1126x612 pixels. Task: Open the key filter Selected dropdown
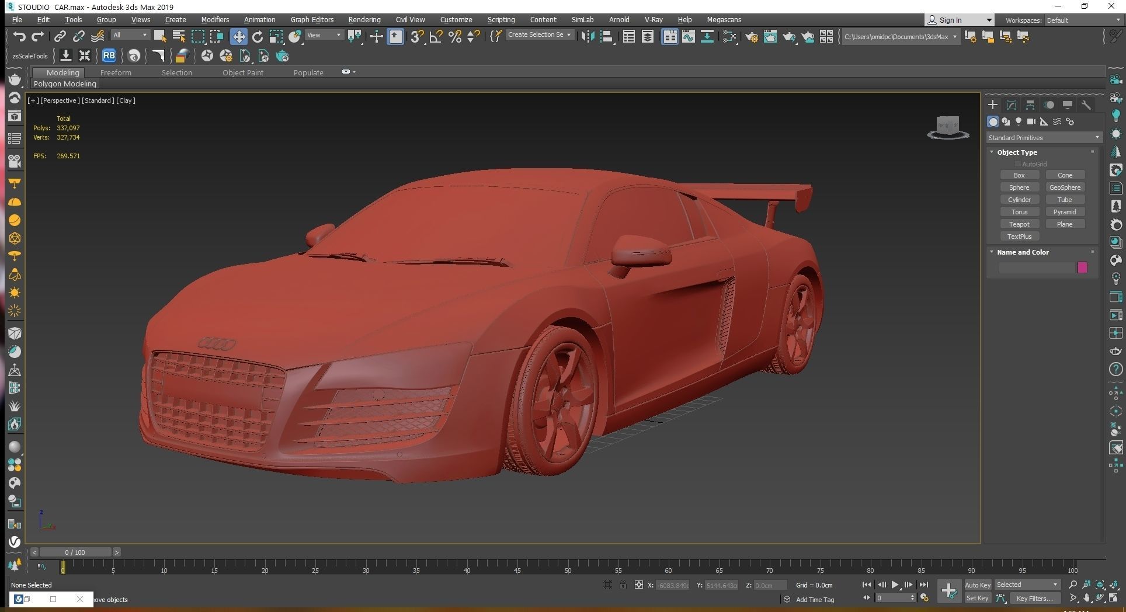pyautogui.click(x=1027, y=585)
